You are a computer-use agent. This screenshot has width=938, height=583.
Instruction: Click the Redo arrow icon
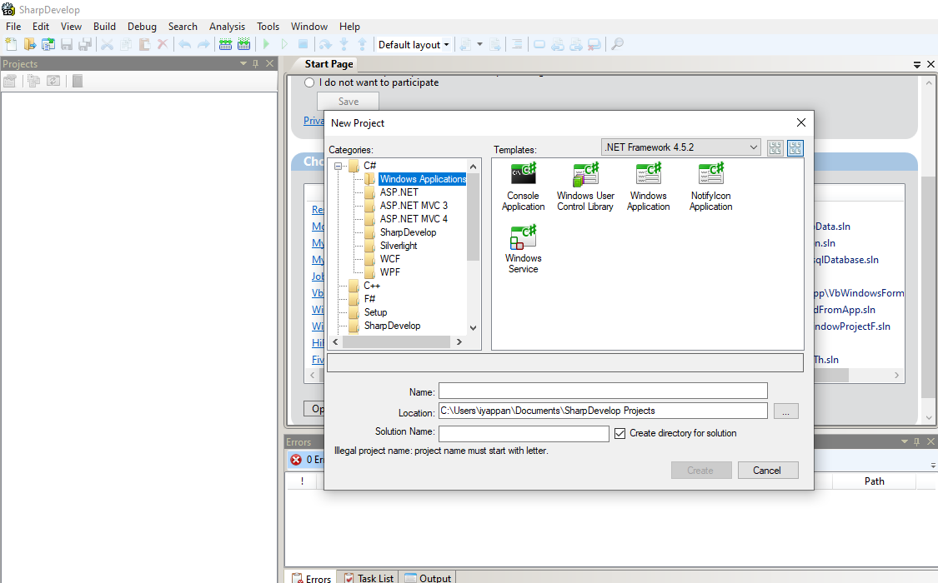(x=204, y=44)
